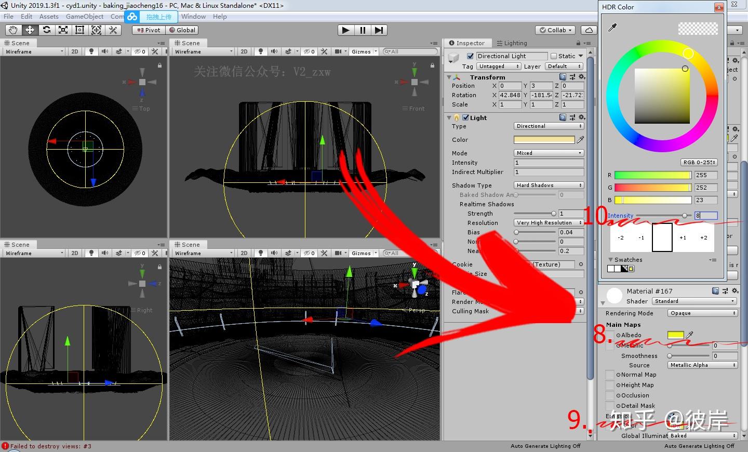Open the Shadow Type dropdown

point(549,185)
